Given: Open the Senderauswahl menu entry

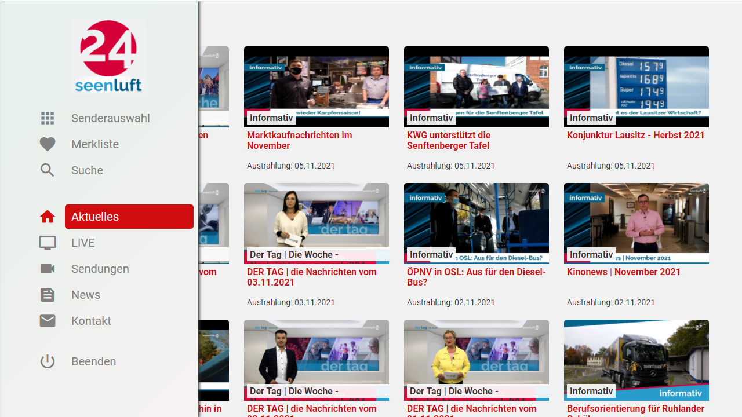Looking at the screenshot, I should pyautogui.click(x=111, y=118).
